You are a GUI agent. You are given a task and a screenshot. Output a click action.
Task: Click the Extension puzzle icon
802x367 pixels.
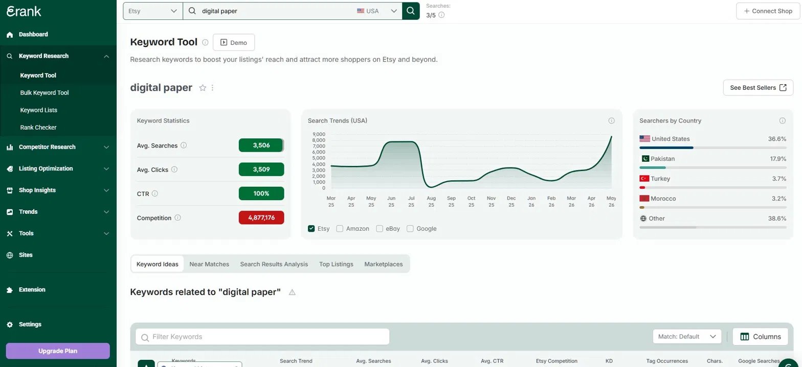10,289
